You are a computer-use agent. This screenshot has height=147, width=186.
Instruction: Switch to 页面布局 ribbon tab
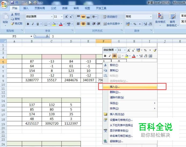(x=40, y=8)
